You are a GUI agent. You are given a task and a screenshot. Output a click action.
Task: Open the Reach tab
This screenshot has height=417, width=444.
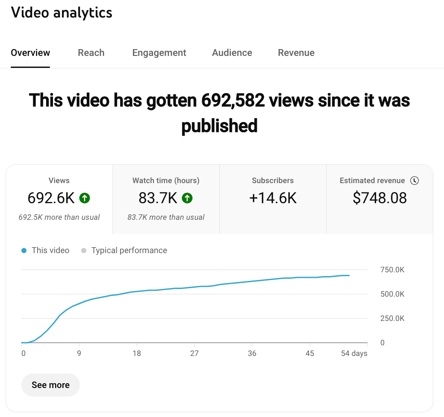(91, 52)
